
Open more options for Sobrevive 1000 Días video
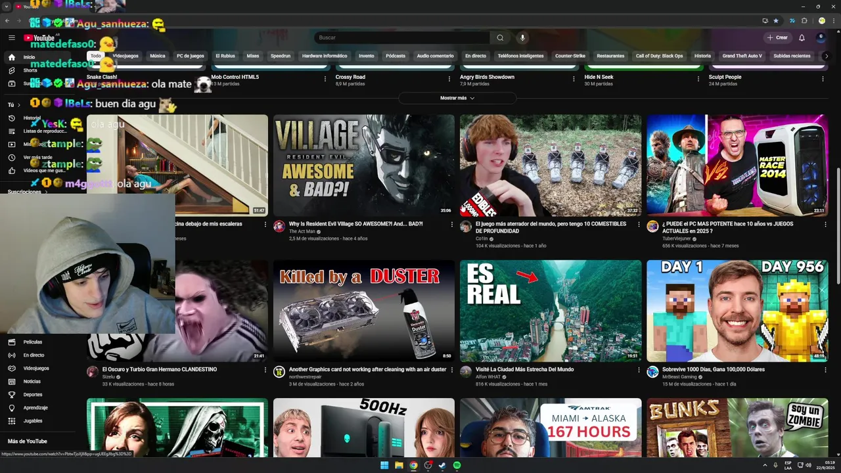point(825,370)
